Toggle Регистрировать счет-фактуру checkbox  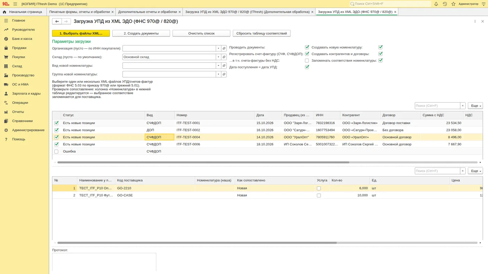[307, 54]
